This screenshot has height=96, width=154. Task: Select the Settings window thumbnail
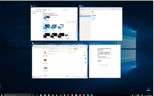click(x=101, y=24)
